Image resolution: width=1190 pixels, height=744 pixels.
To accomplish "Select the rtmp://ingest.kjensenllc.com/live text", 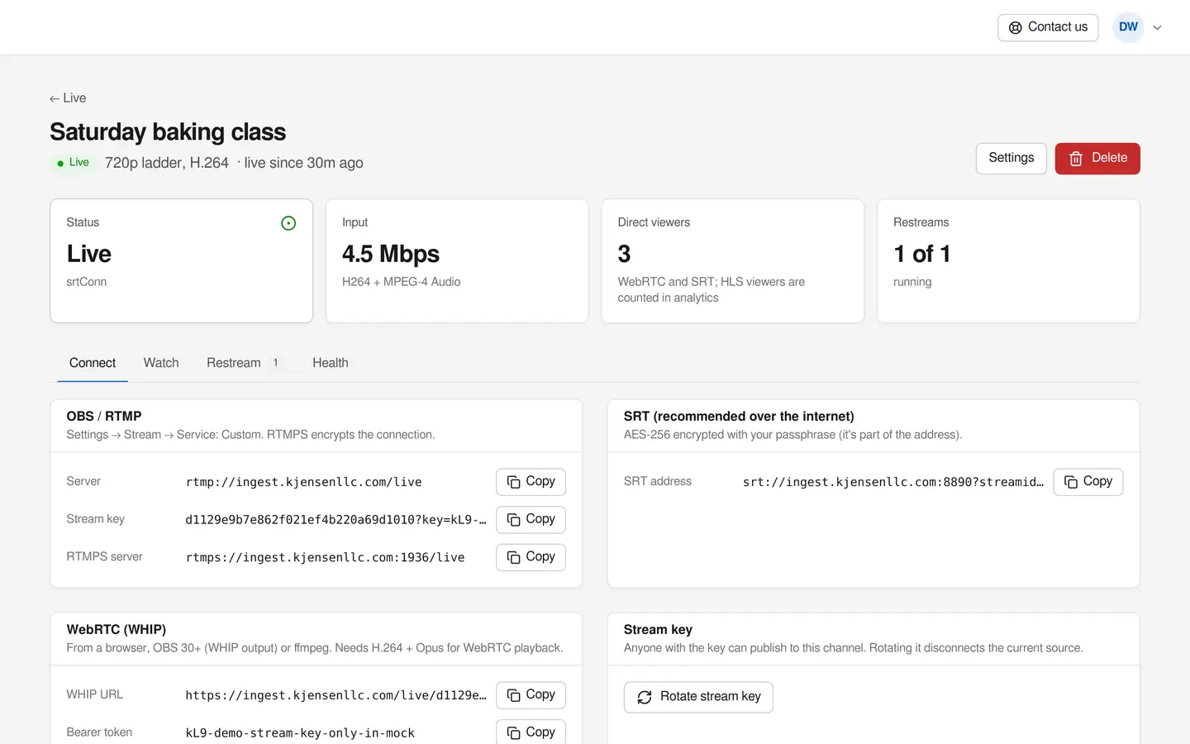I will click(x=303, y=482).
